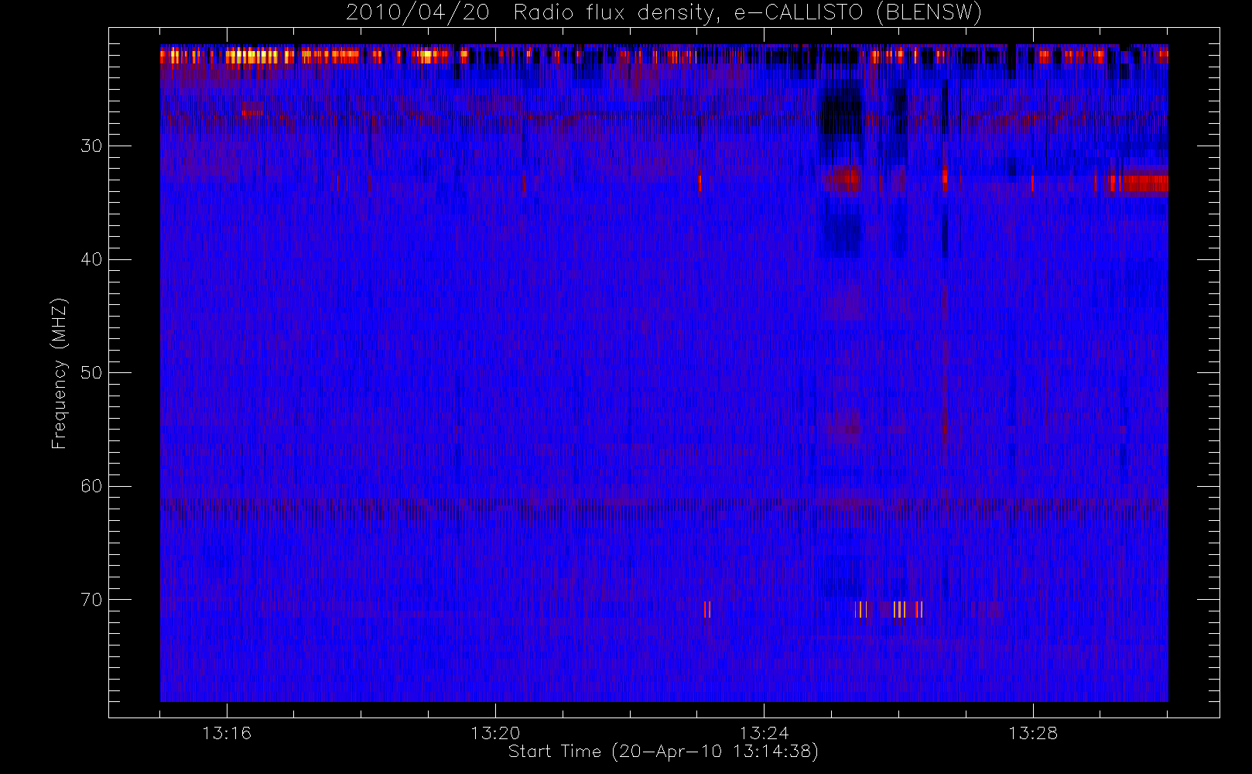Select the 'Frequency (MHZ)' y-axis label
The image size is (1252, 774).
pyautogui.click(x=59, y=373)
